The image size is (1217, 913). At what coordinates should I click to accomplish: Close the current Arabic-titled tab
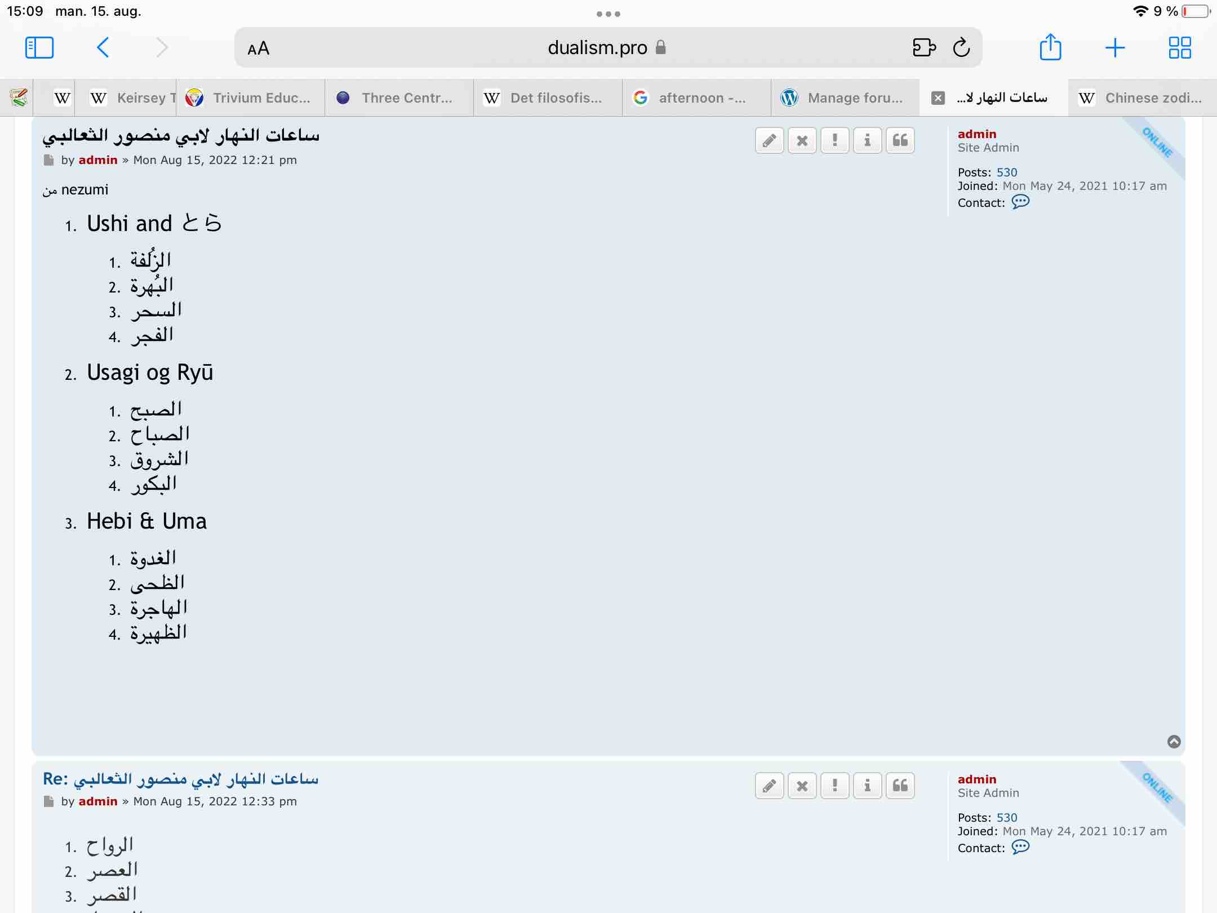(x=938, y=98)
